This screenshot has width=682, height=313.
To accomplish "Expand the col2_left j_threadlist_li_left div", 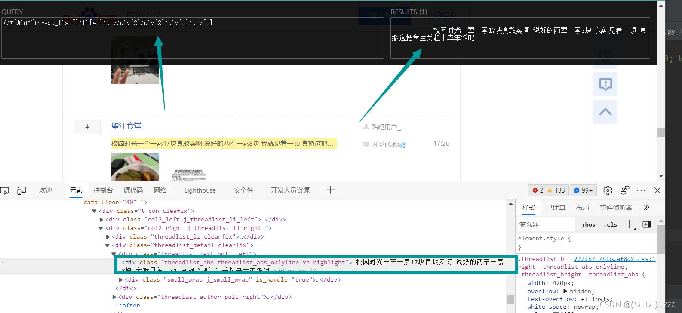I will coord(101,220).
